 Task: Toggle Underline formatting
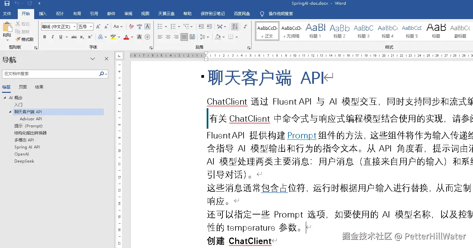(61, 37)
